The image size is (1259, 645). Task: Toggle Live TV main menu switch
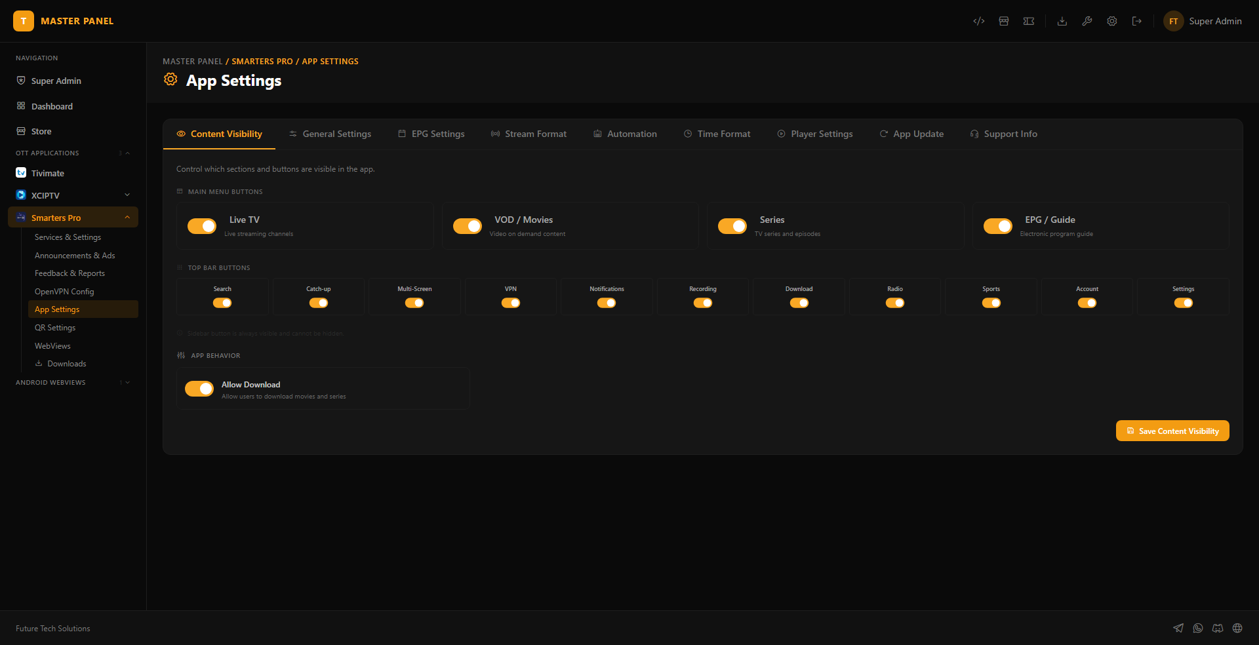tap(202, 226)
